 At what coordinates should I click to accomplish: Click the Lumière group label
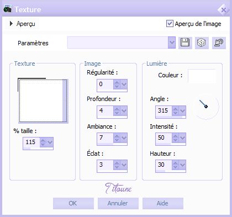(x=157, y=63)
